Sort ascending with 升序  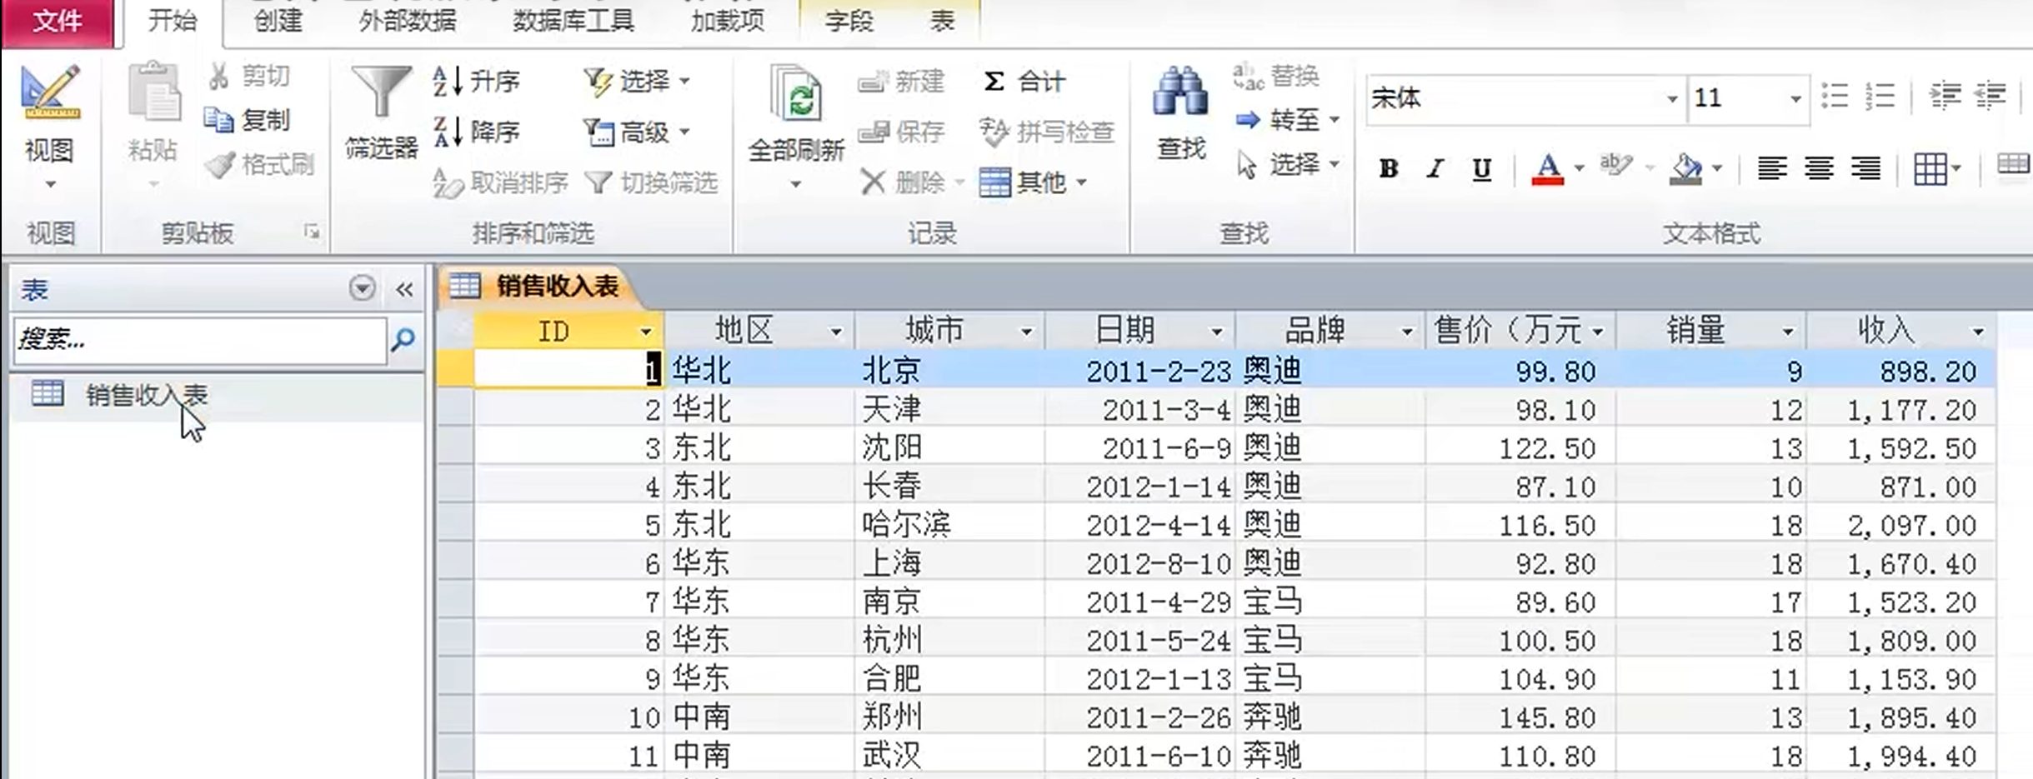point(476,82)
